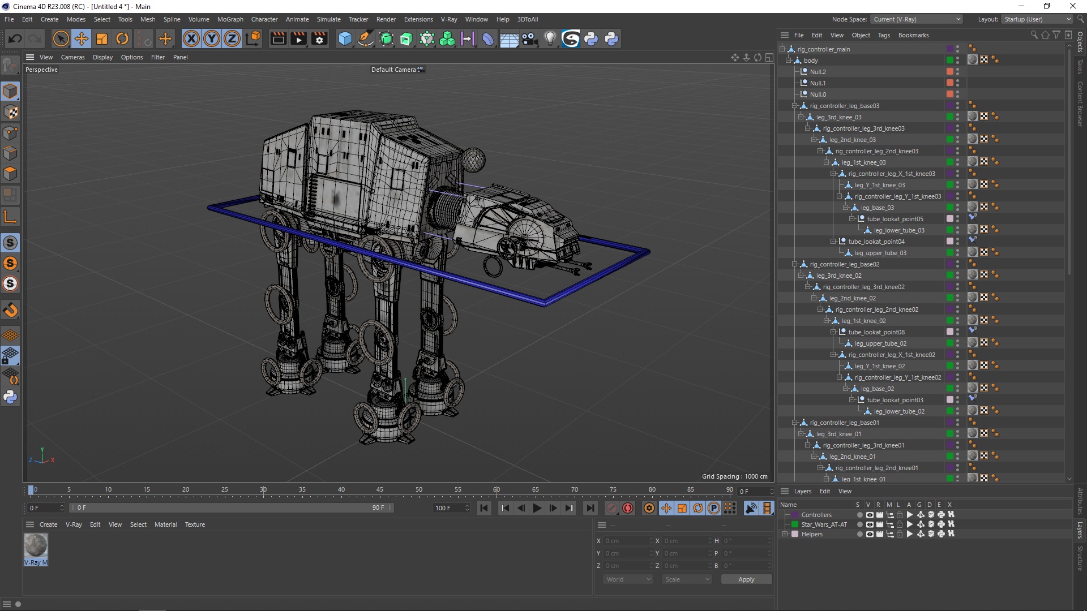Click the Python icon at sidebar bottom
1087x611 pixels.
[10, 397]
